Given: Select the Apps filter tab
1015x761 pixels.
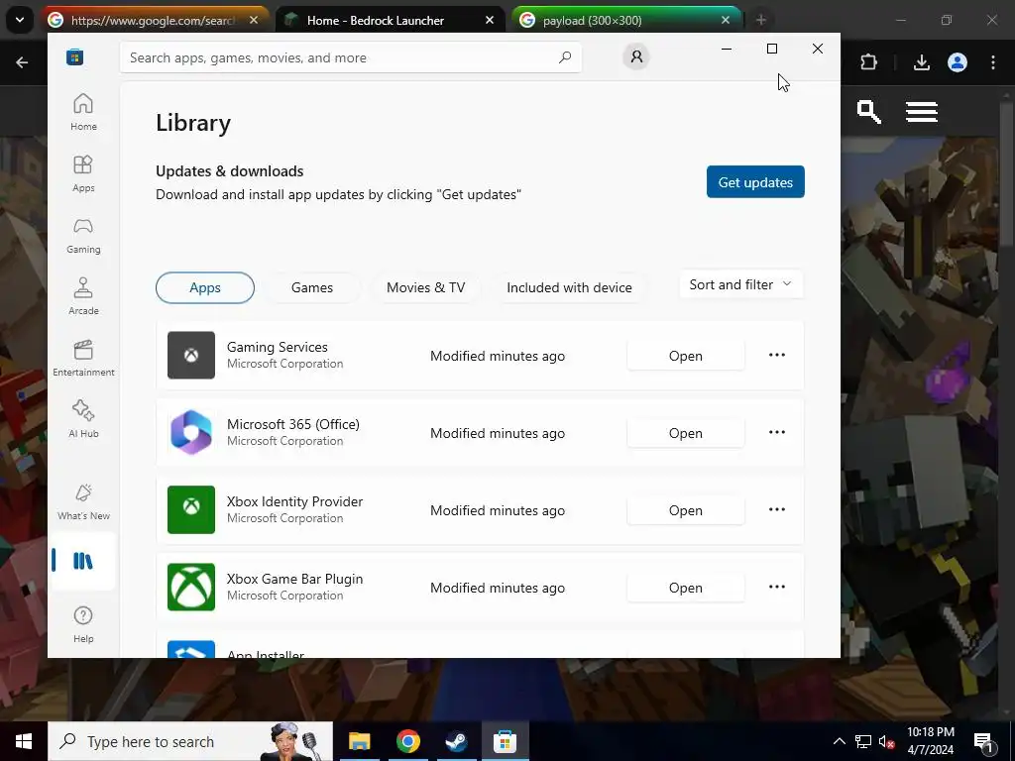Looking at the screenshot, I should [205, 287].
